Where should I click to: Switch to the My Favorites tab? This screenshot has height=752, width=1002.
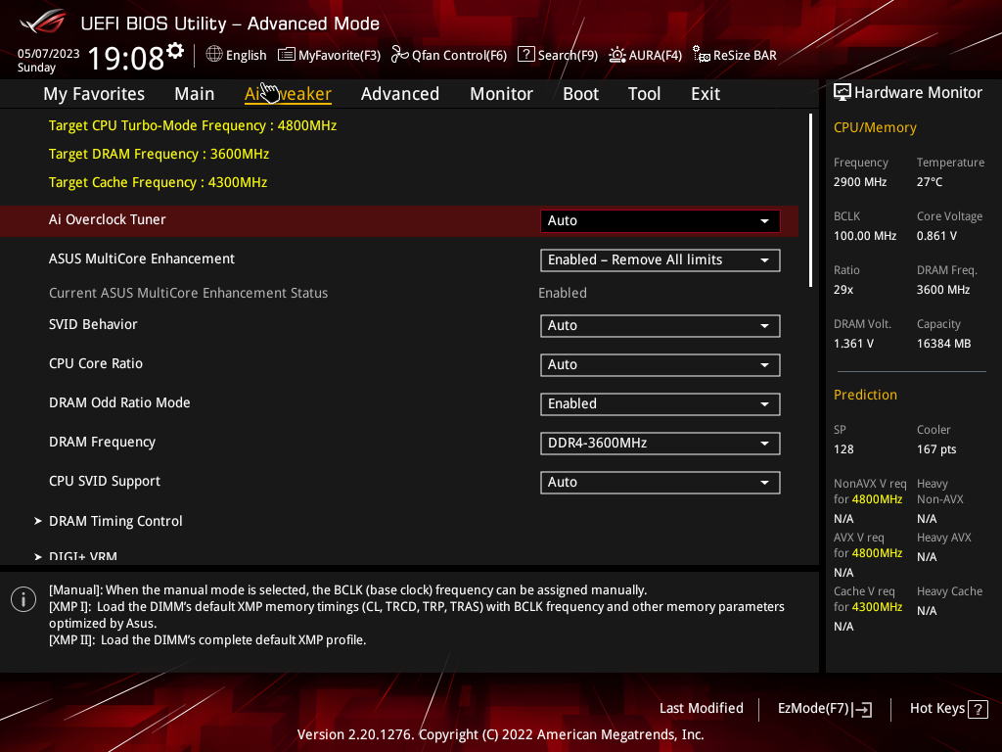(x=94, y=94)
